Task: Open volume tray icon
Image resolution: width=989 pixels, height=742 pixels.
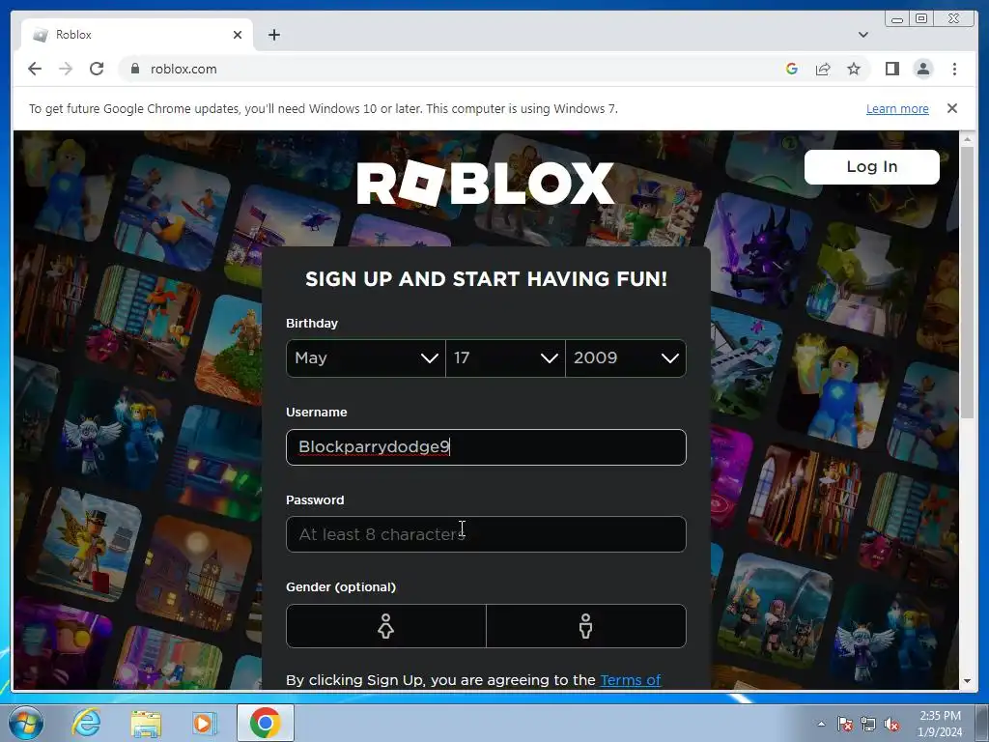Action: 891,724
